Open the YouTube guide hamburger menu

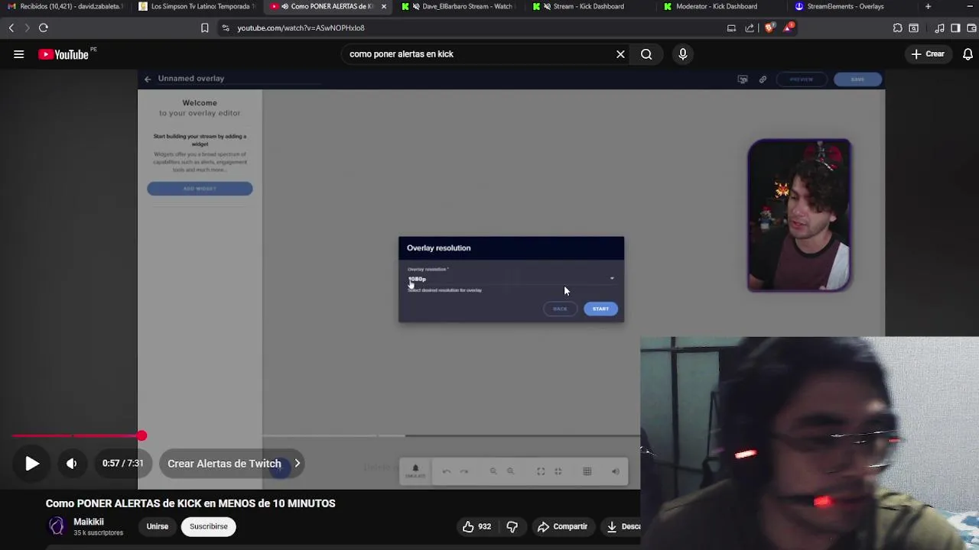[x=18, y=54]
